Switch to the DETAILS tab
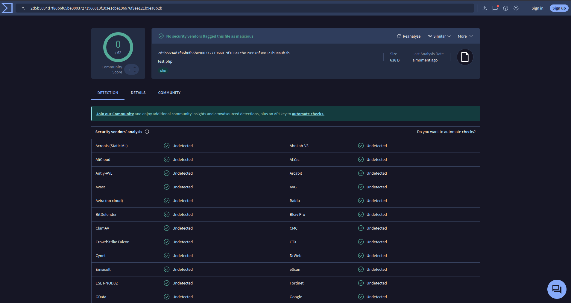The width and height of the screenshot is (571, 303). (138, 93)
